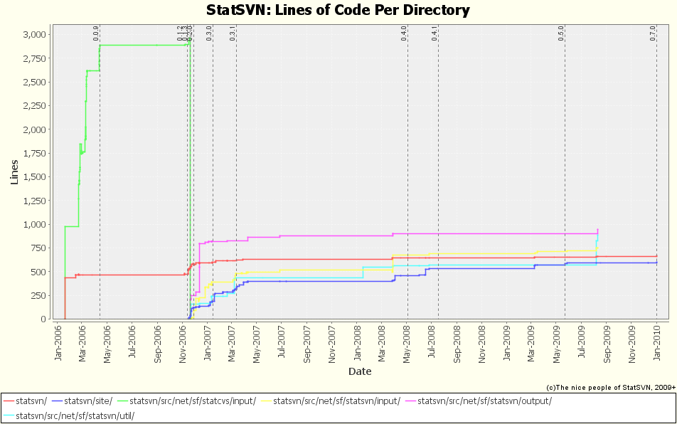Click the 0.4.0 version marker label

[404, 33]
